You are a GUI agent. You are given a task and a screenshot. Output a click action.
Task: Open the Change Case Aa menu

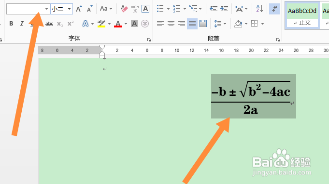(x=106, y=9)
